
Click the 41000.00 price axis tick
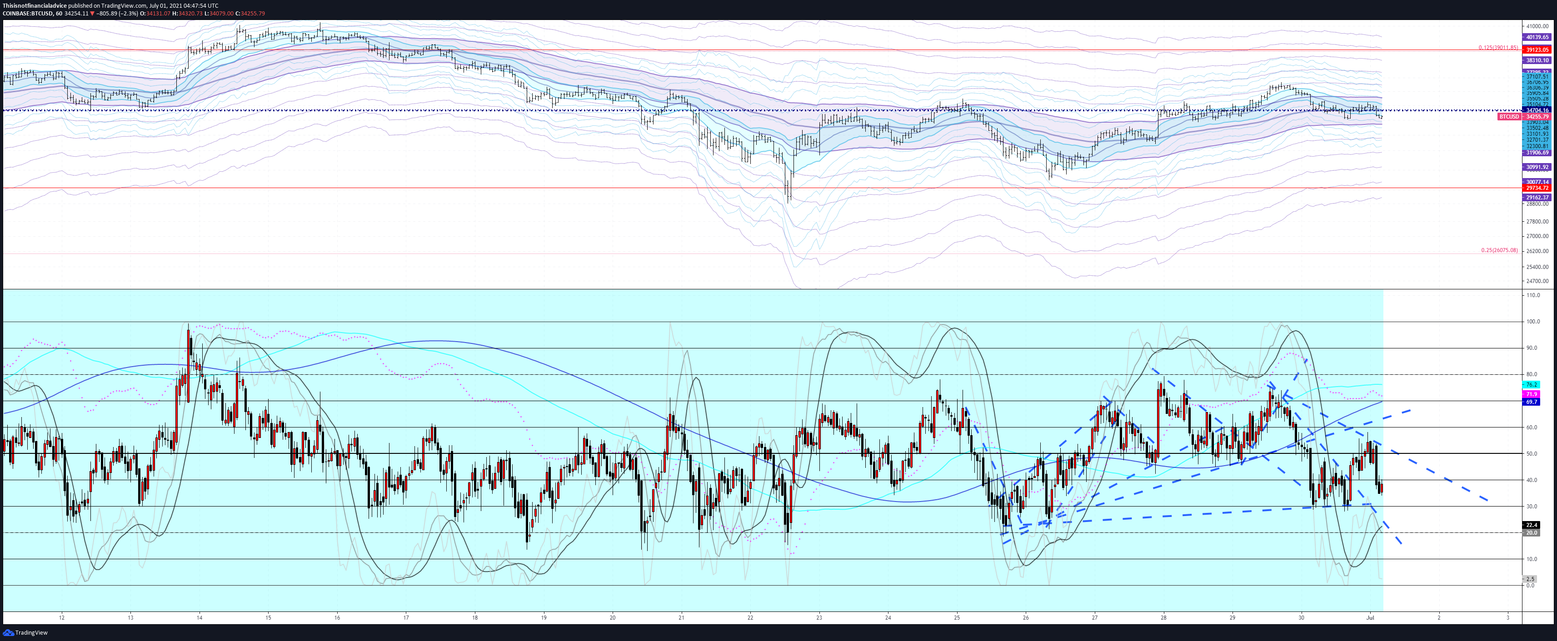point(1537,27)
